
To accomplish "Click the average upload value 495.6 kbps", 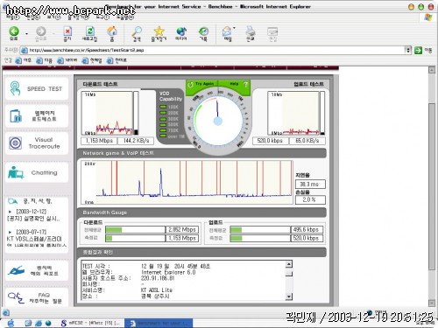I will (307, 230).
